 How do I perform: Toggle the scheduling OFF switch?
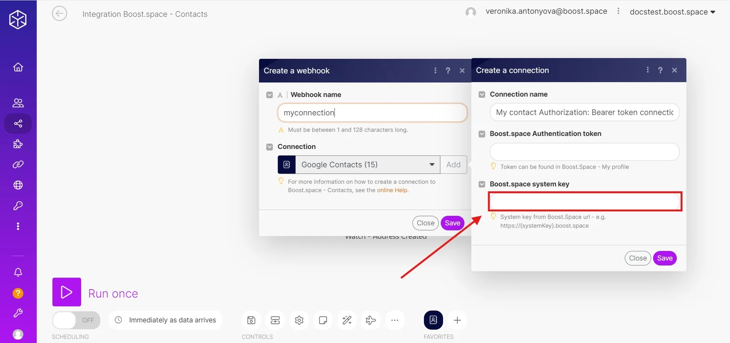coord(76,320)
